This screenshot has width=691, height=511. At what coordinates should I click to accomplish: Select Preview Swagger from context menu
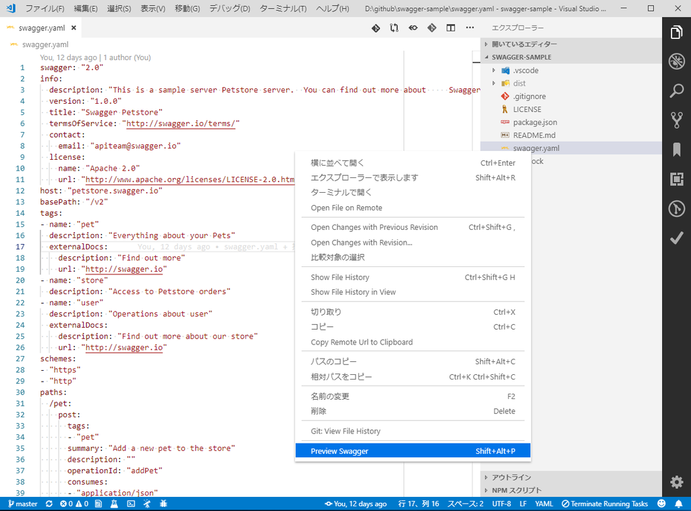coord(413,451)
